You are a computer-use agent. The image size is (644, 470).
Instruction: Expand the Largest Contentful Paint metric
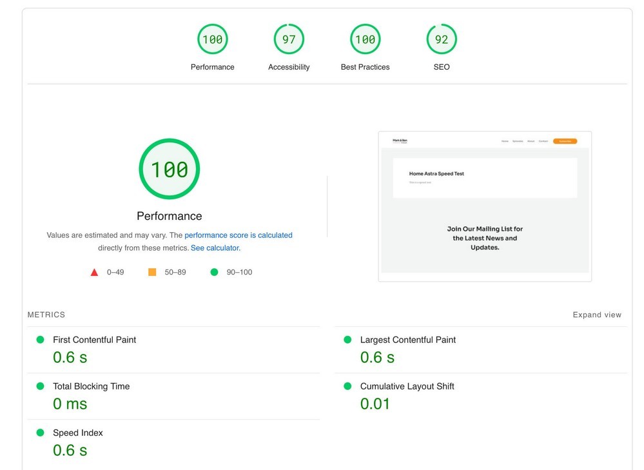click(x=408, y=340)
